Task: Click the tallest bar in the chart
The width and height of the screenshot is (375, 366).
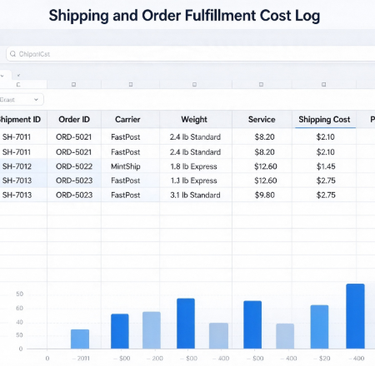Action: click(x=355, y=316)
